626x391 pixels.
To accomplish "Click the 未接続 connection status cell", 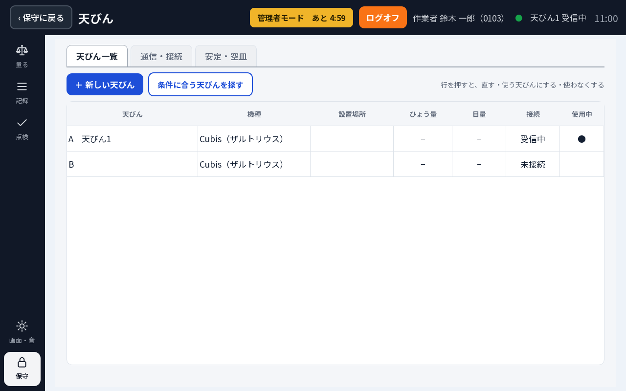I will click(x=533, y=164).
